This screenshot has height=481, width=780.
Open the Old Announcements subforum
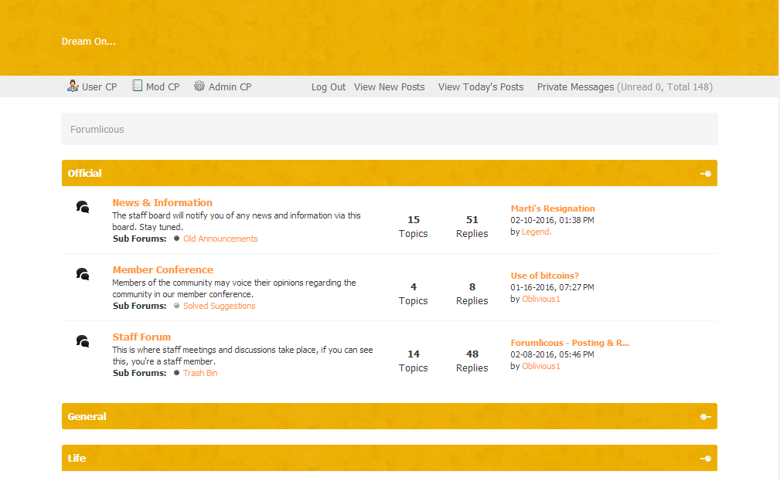coord(220,239)
